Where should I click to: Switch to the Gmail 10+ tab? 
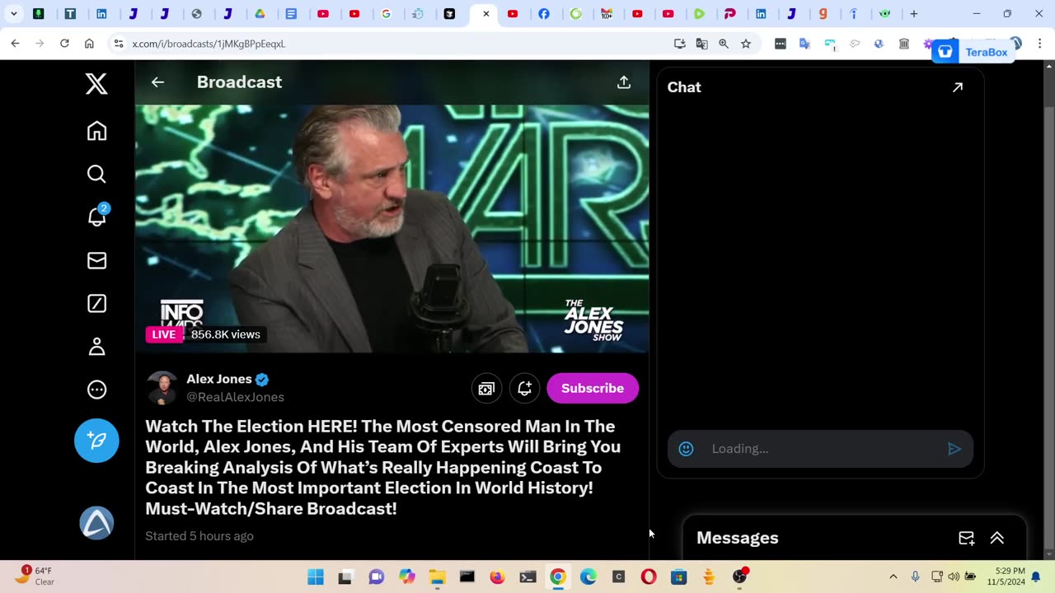click(x=607, y=14)
